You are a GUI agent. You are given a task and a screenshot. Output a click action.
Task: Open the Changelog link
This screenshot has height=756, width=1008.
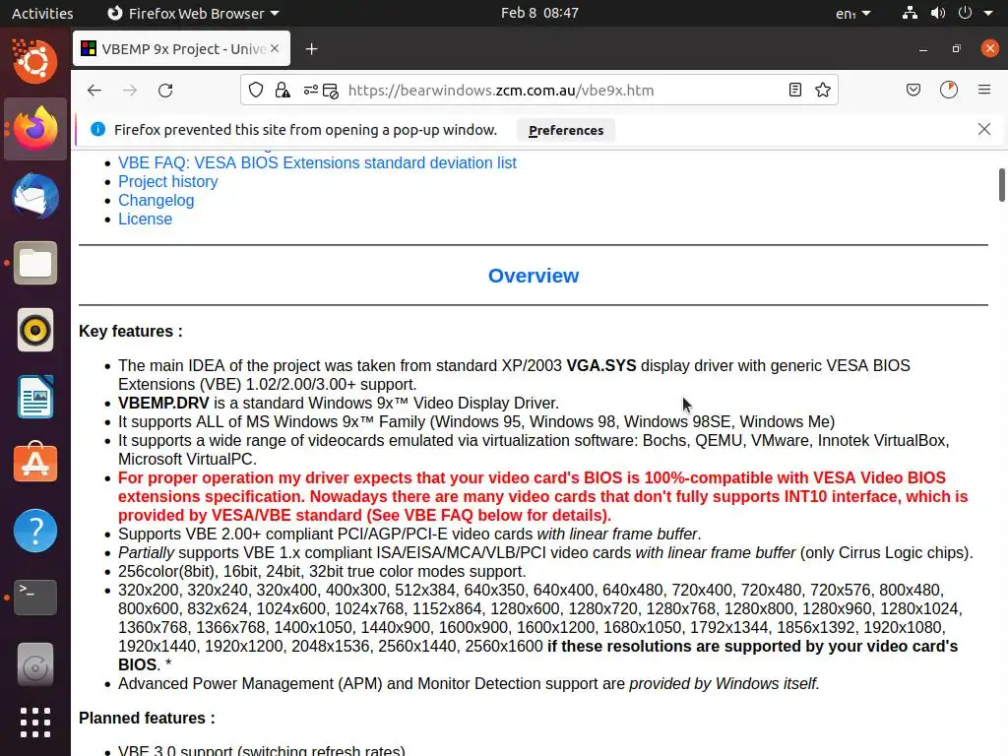[157, 200]
